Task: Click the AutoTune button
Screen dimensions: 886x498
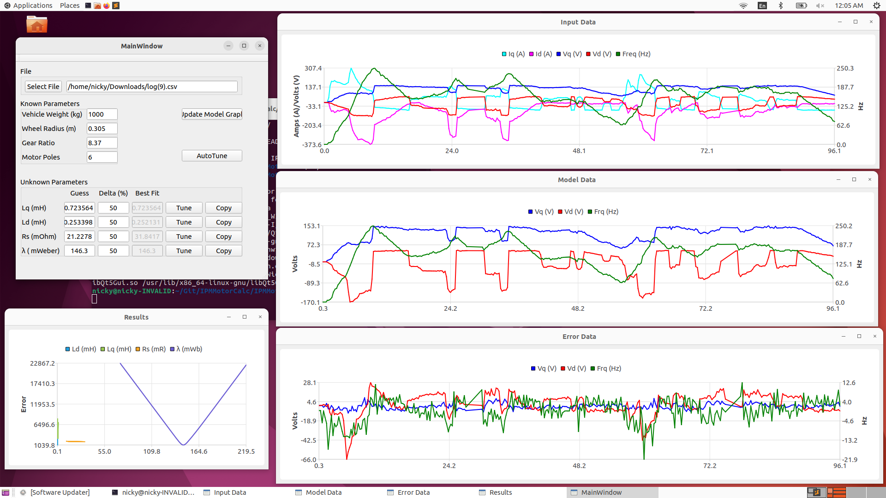Action: [x=212, y=156]
